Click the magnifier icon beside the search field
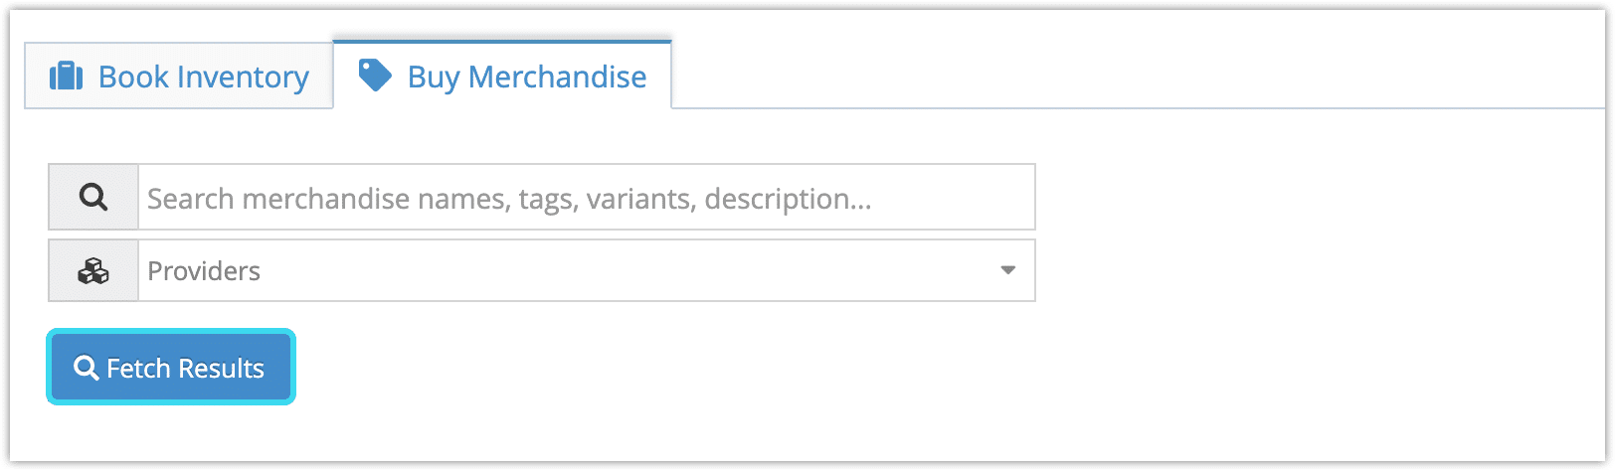This screenshot has width=1615, height=471. [93, 197]
